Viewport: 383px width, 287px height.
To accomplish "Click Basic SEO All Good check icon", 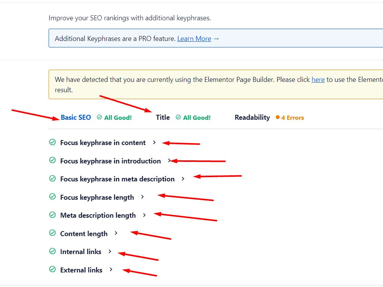I will click(x=99, y=117).
